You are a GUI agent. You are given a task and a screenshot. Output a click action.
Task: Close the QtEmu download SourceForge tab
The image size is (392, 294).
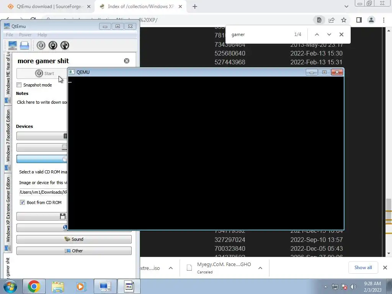pyautogui.click(x=89, y=7)
